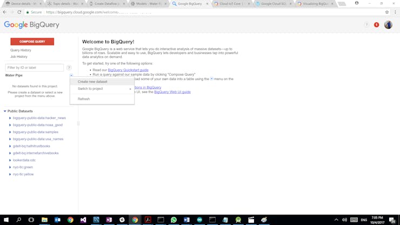Click the browser back arrow
Viewport: 400px width, 225px height.
pyautogui.click(x=4, y=12)
